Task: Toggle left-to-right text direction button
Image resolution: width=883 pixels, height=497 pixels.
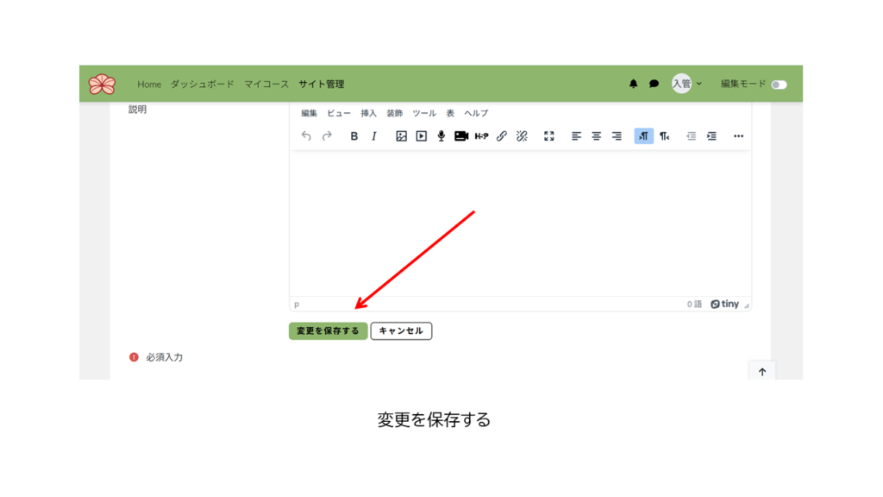Action: point(643,136)
